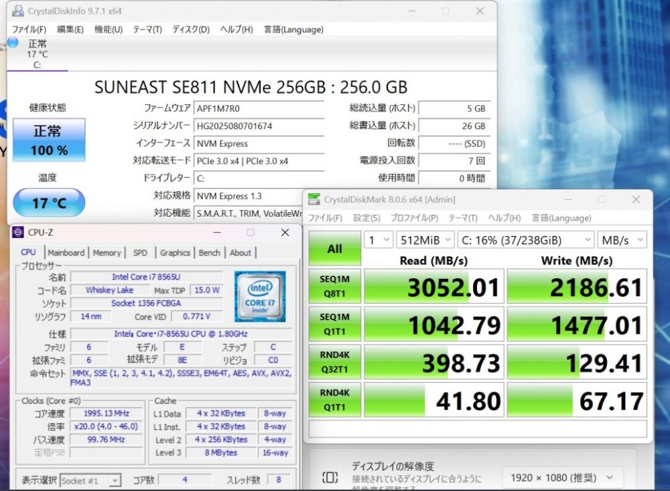This screenshot has height=491, width=670.
Task: Click the display resolution icon in Settings
Action: coord(330,478)
